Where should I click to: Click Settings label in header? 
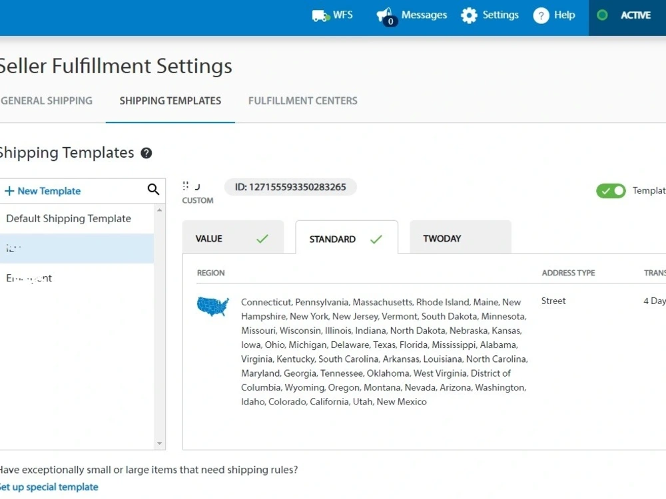(x=500, y=15)
